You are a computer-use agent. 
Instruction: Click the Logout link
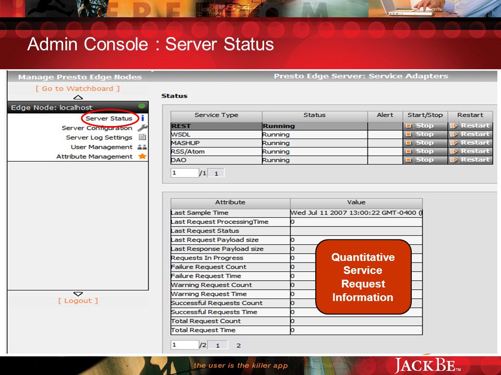click(78, 301)
